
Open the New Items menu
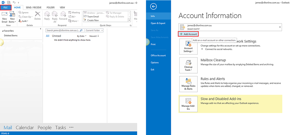tap(12, 17)
